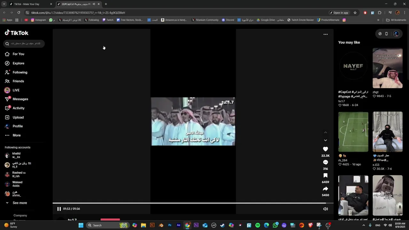This screenshot has height=230, width=409.
Task: Open the tab search dropdown arrow
Action: [x=4, y=4]
